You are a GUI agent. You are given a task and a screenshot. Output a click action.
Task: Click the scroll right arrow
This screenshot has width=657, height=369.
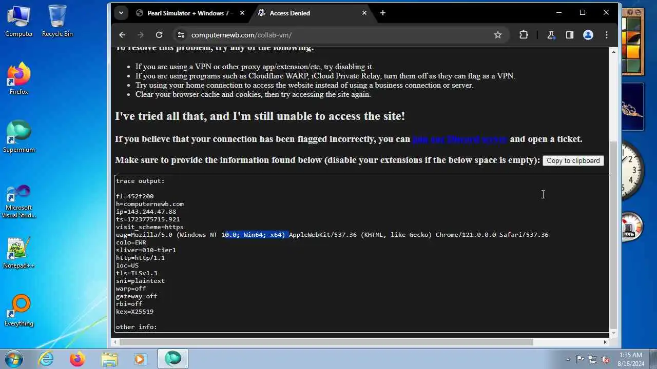[x=605, y=342]
